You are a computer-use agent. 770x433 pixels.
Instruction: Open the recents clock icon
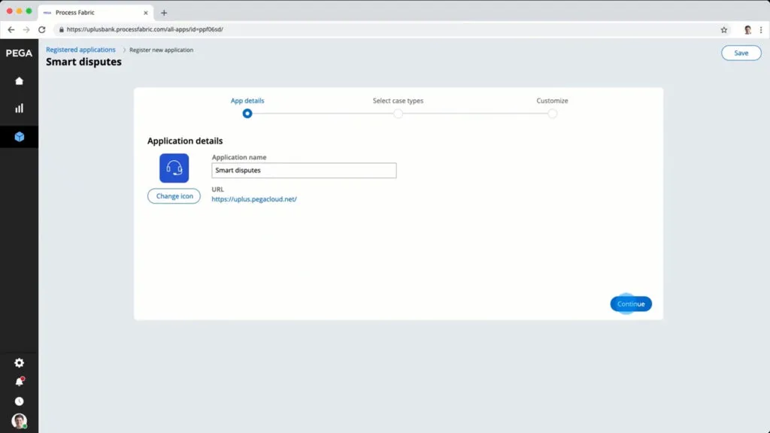[x=19, y=401]
